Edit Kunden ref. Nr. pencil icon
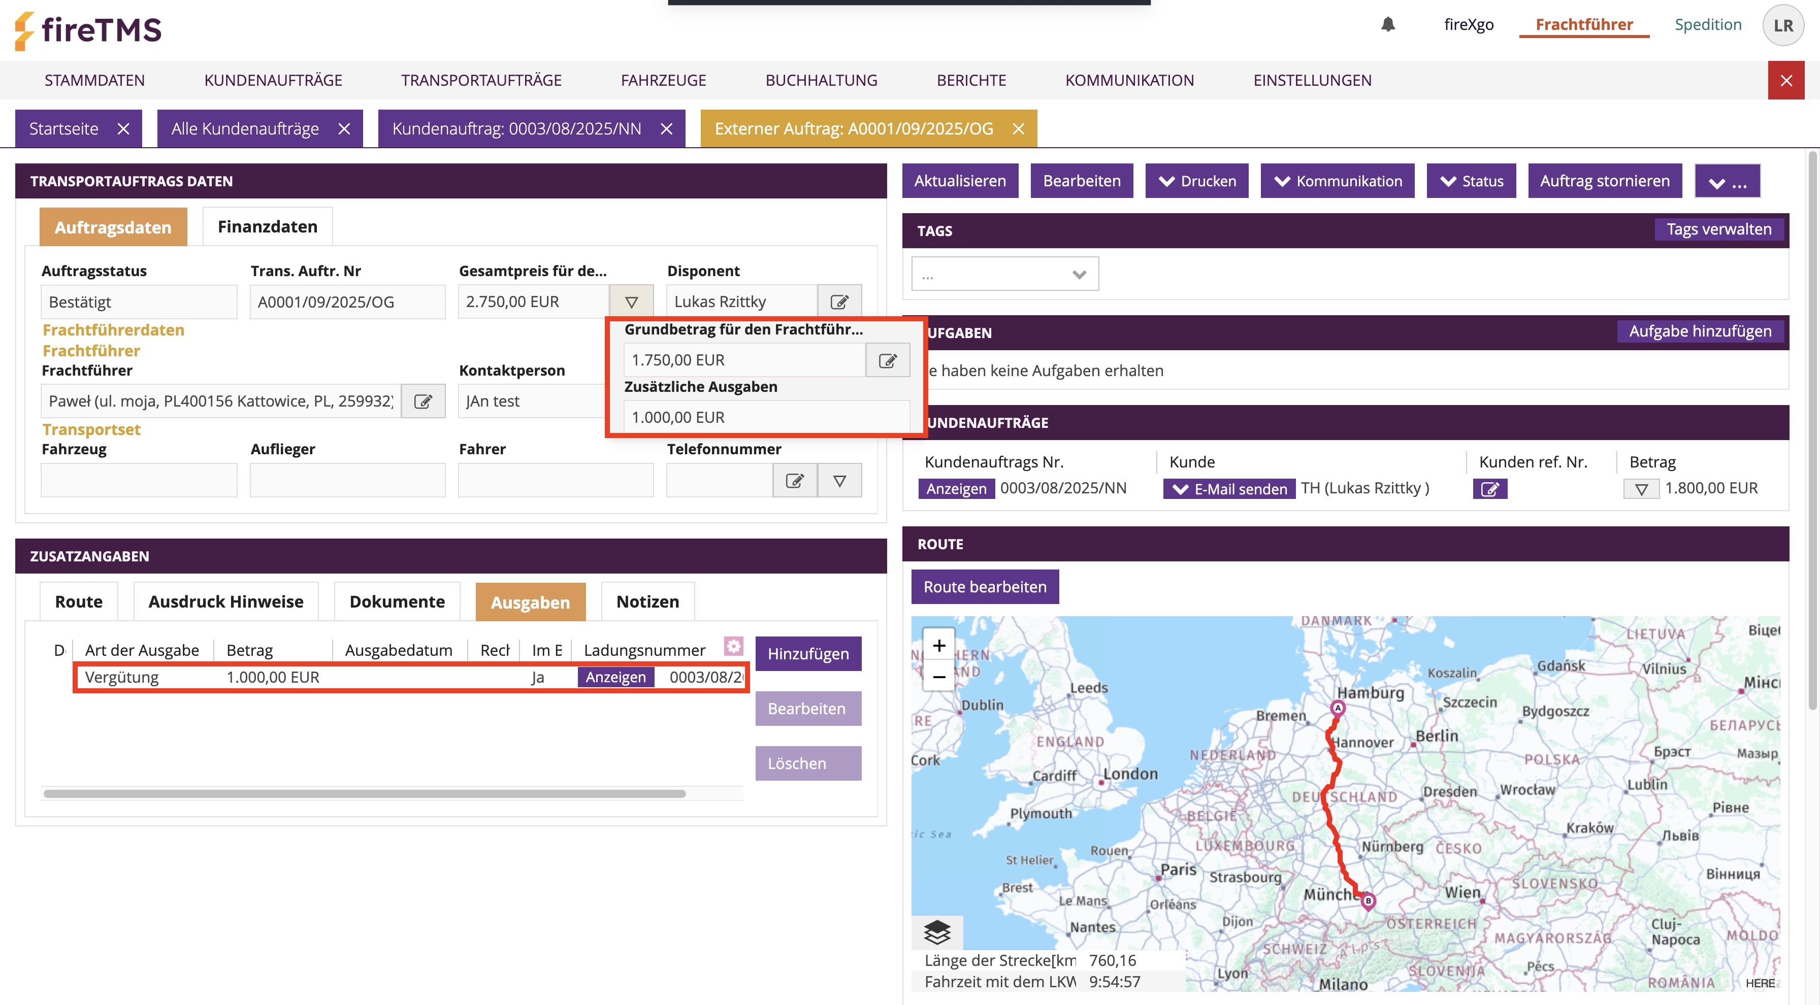The image size is (1820, 1005). click(1489, 489)
